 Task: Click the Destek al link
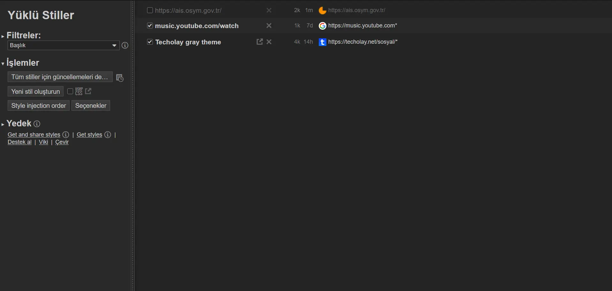click(x=19, y=142)
